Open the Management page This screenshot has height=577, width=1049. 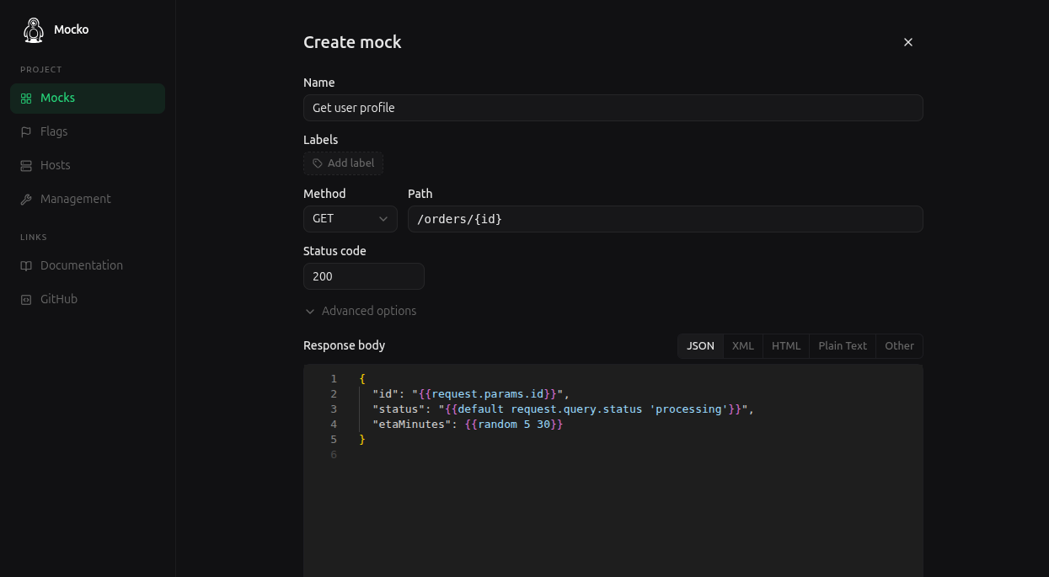[88, 200]
